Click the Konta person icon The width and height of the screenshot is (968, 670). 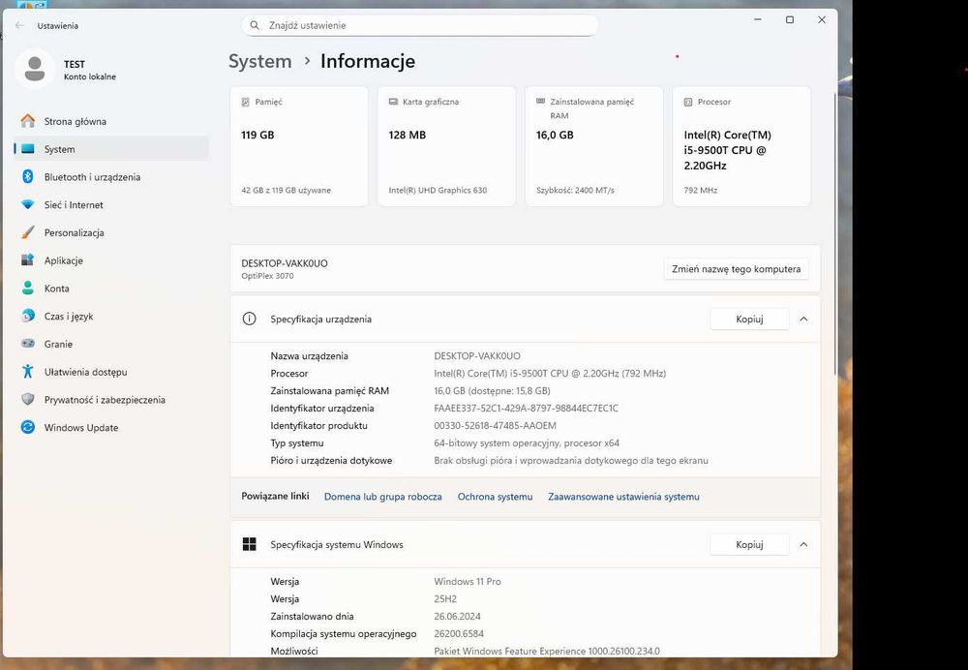coord(28,288)
